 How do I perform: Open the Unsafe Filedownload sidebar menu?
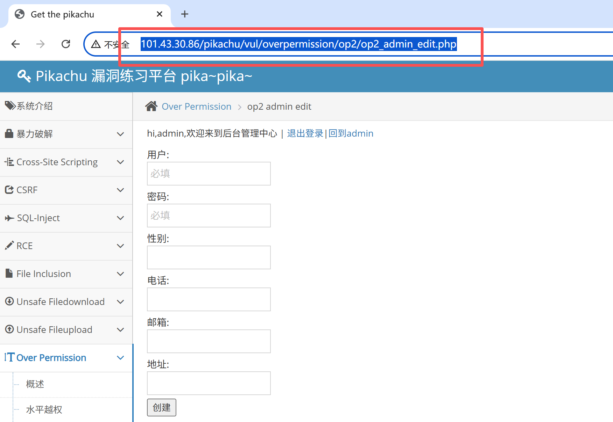[x=66, y=302]
